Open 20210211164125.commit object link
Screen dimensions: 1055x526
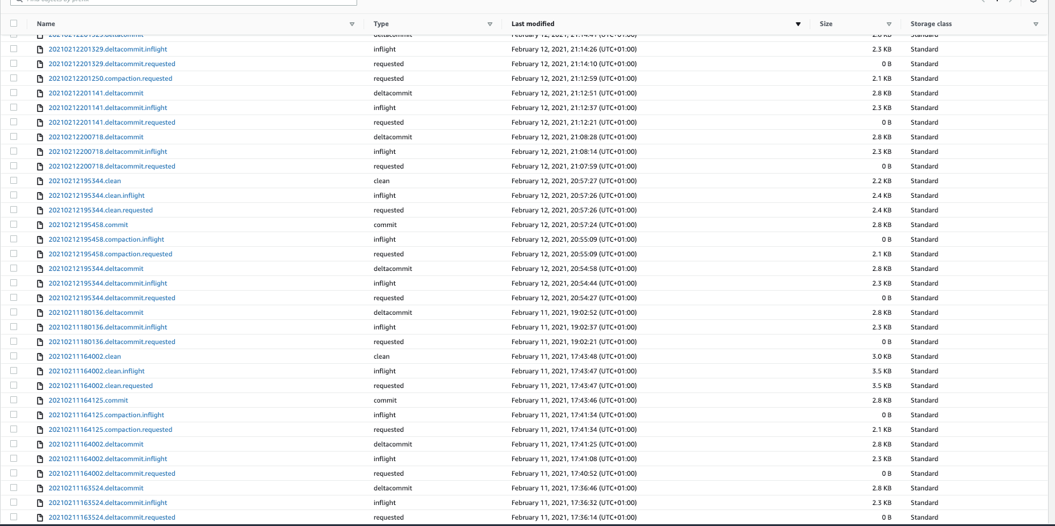[x=88, y=401]
